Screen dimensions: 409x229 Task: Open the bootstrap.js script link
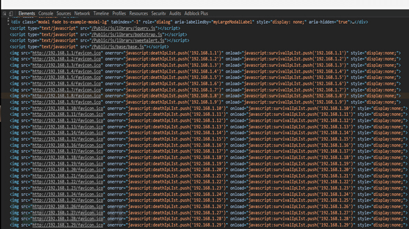pyautogui.click(x=127, y=35)
